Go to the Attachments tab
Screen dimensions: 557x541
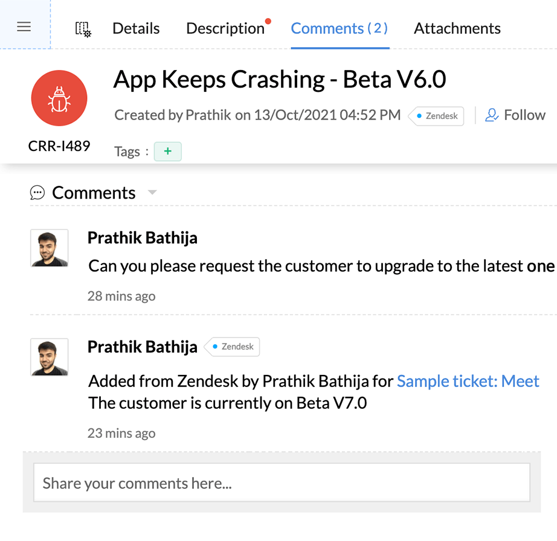tap(457, 28)
